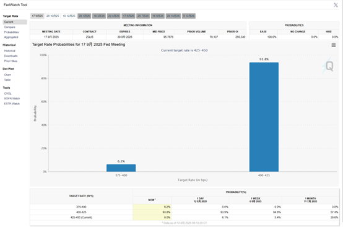This screenshot has height=227, width=343.
Task: Open Prior Hikes link
Action: (11, 61)
